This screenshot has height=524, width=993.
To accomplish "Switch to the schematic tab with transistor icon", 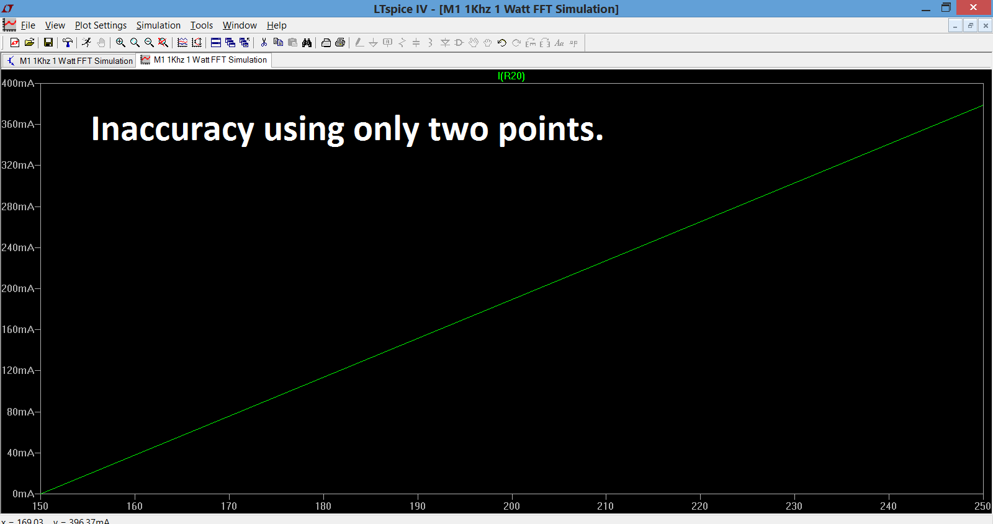I will [70, 61].
